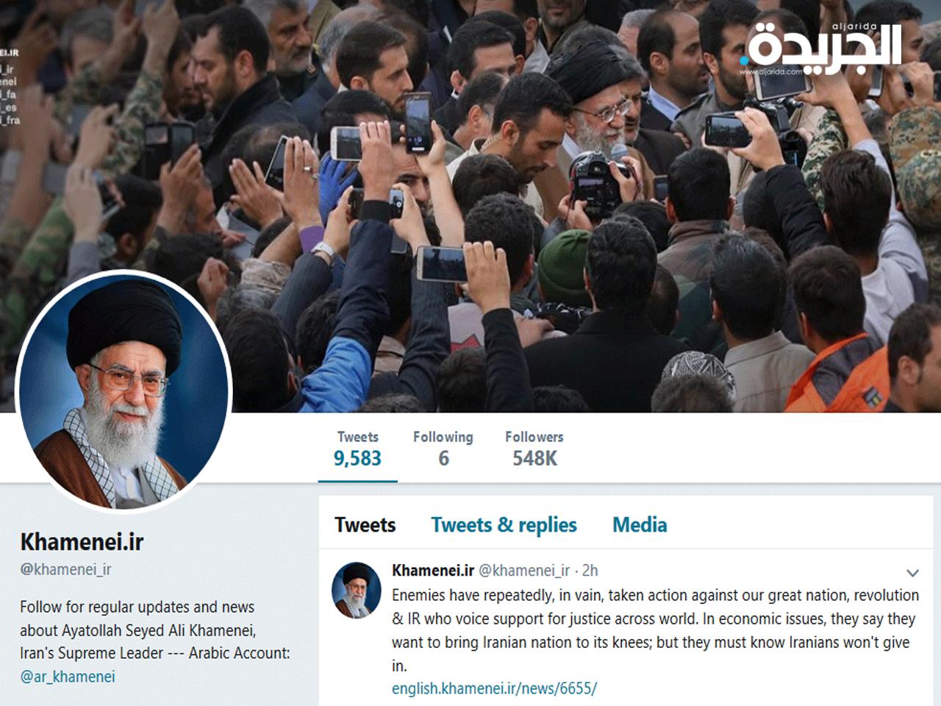The width and height of the screenshot is (941, 706).
Task: Click the @khamenei_ir handle under profile name
Action: 65,569
